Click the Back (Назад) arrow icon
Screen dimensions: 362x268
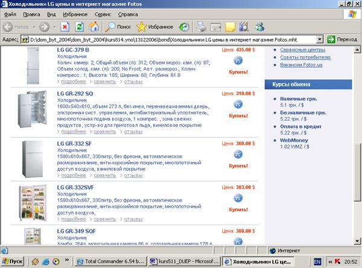[x=8, y=27]
